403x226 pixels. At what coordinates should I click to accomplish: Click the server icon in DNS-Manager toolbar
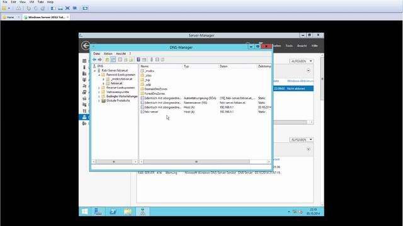[x=152, y=60]
